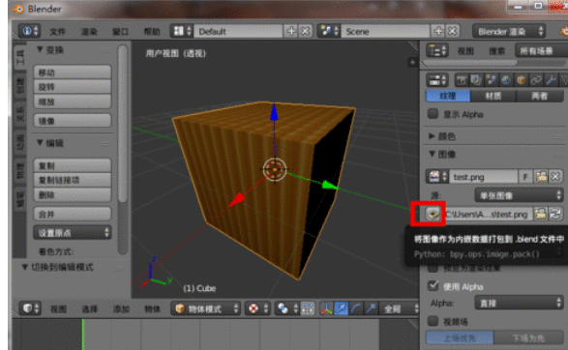This screenshot has width=568, height=350.
Task: Browse for file path with folder icon
Action: [540, 214]
